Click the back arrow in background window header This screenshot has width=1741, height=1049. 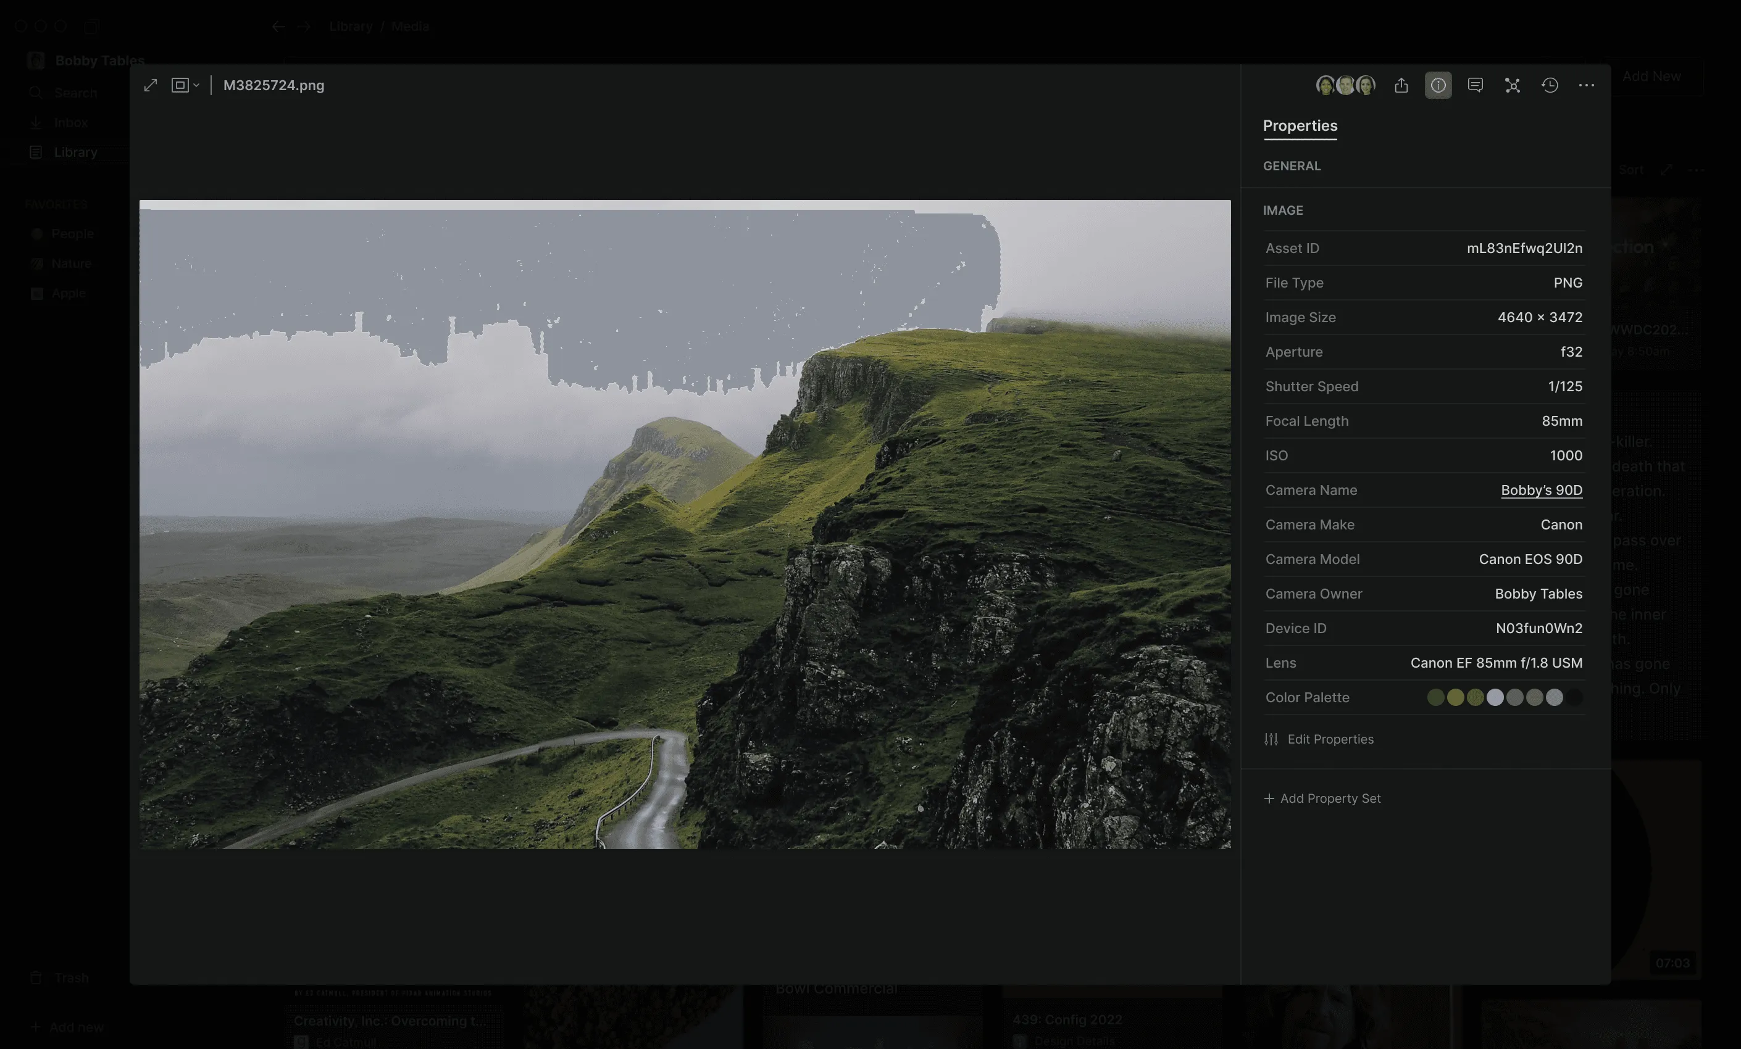[278, 27]
